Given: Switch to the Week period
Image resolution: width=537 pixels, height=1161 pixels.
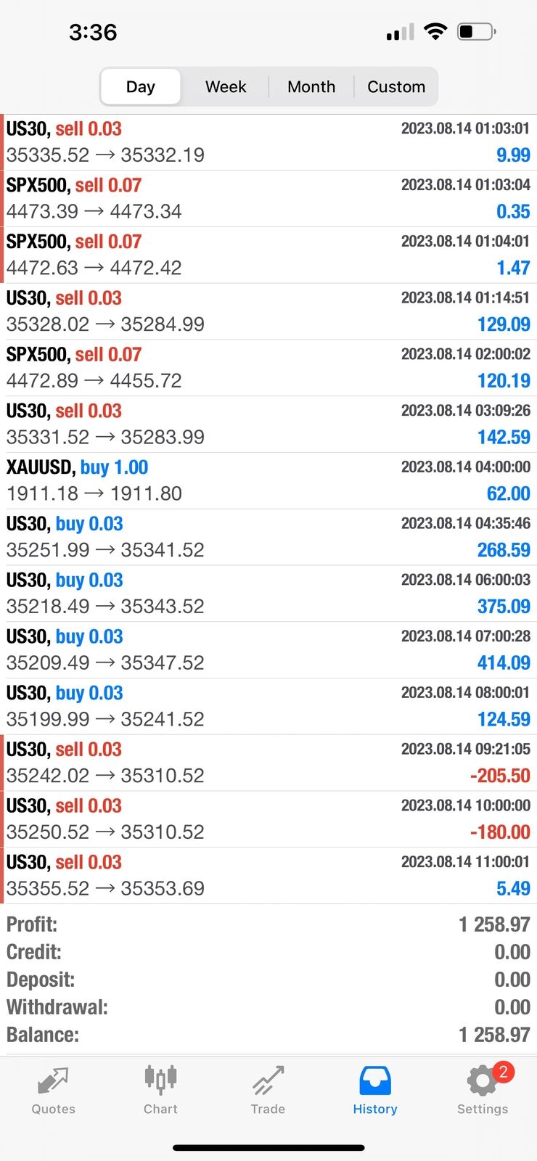Looking at the screenshot, I should click(226, 87).
